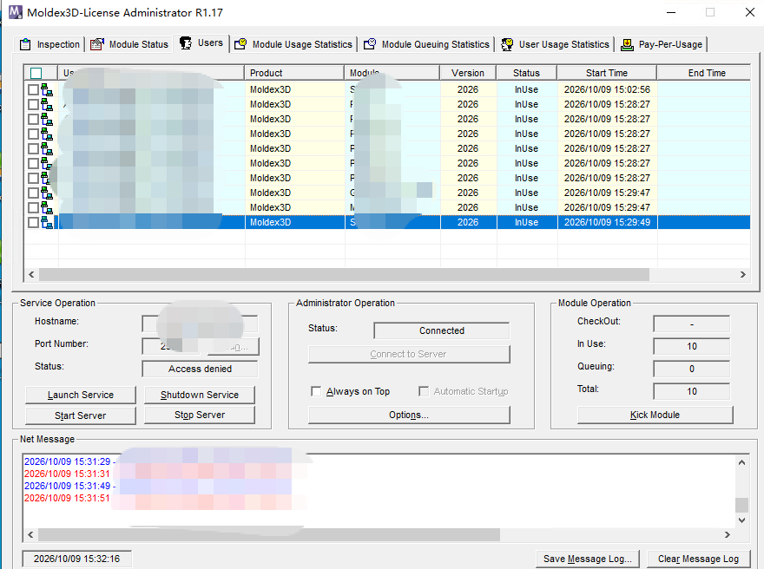Viewport: 764px width, 569px height.
Task: Click network icon of row started 15:02:56
Action: click(x=47, y=90)
